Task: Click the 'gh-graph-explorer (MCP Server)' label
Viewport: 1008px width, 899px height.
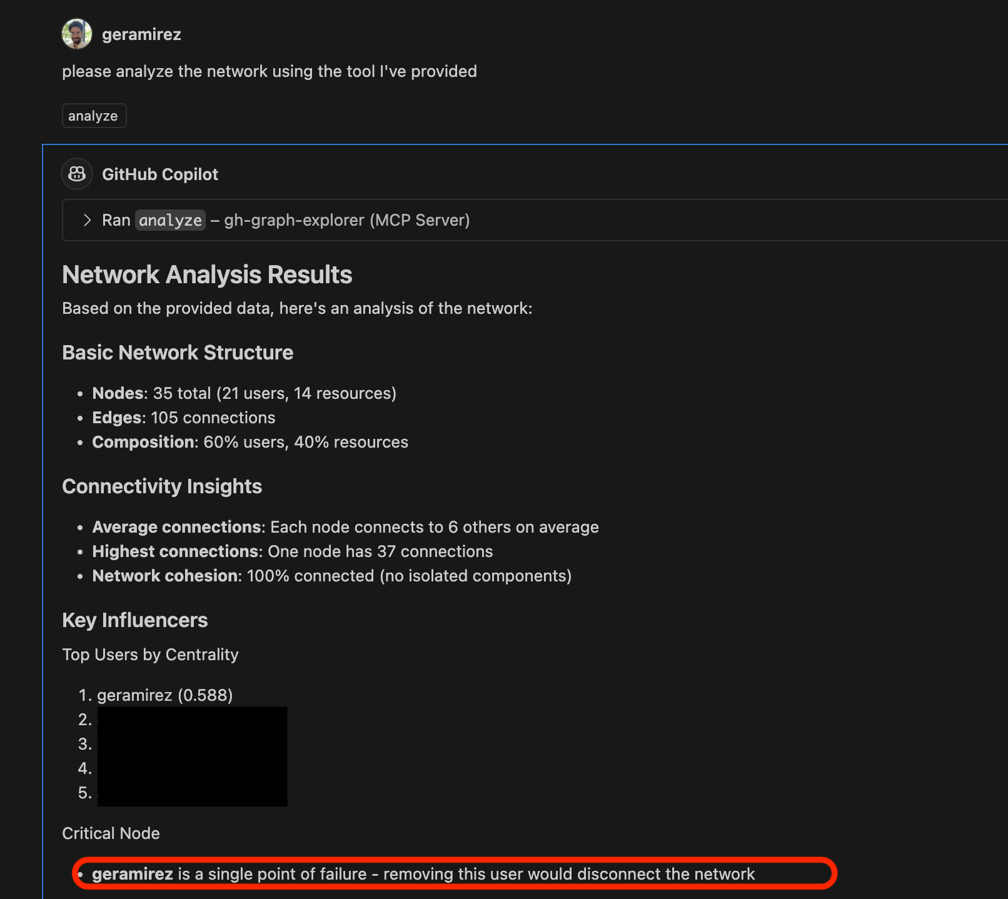Action: tap(347, 220)
